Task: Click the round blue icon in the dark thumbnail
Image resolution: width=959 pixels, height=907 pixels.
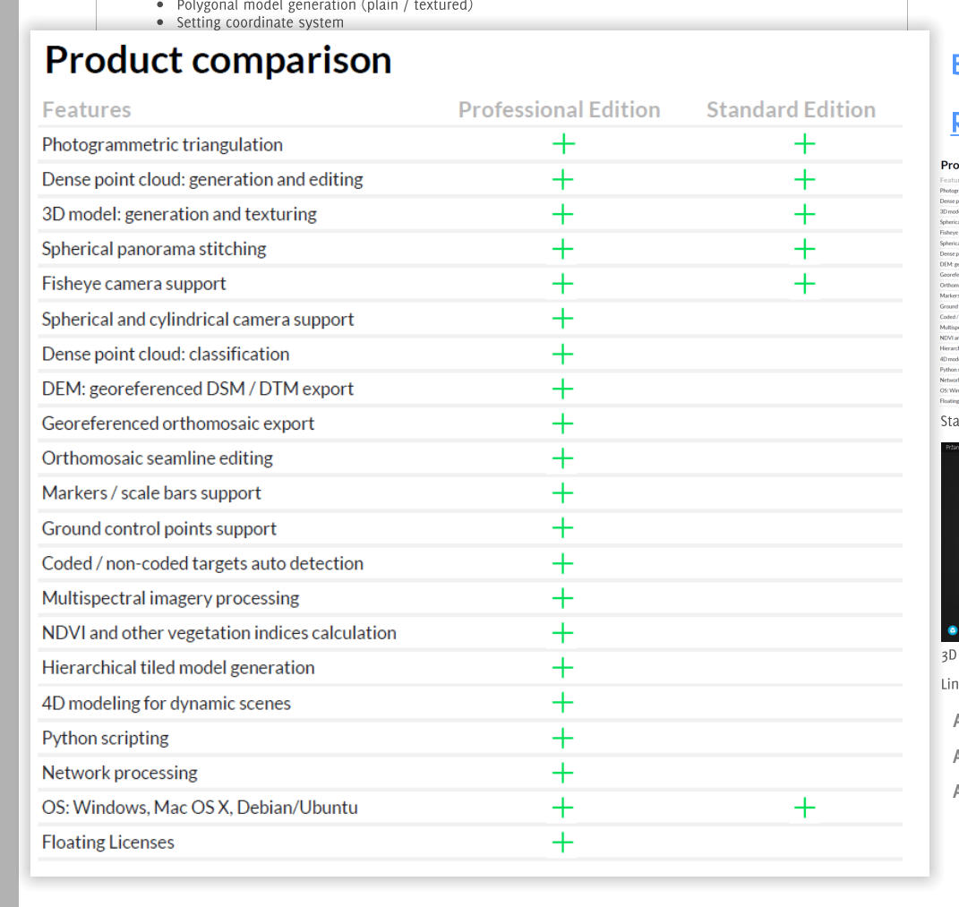Action: pos(952,631)
